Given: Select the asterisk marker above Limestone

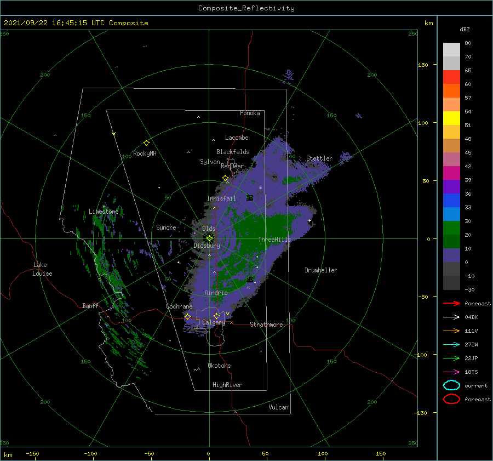Looking at the screenshot, I should [104, 207].
